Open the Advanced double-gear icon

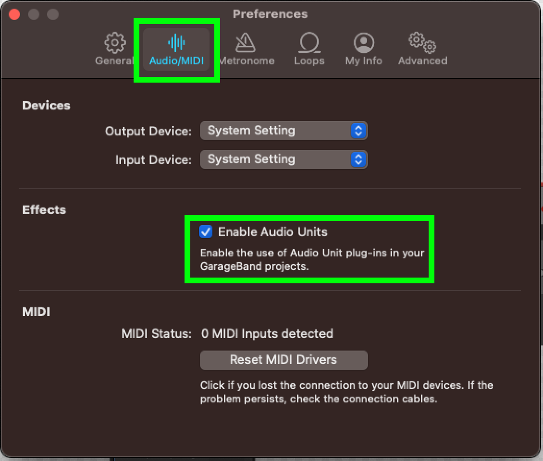tap(422, 43)
